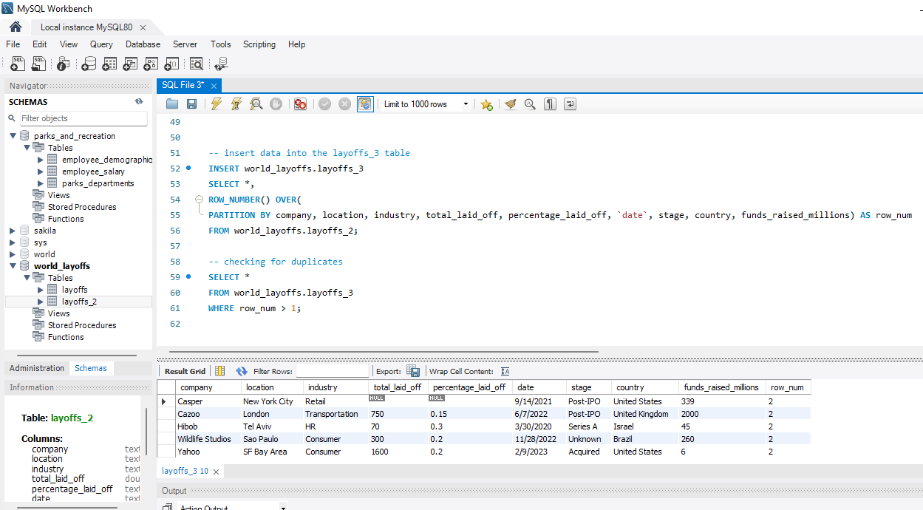
Task: Execute statement under cursor icon
Action: [236, 104]
